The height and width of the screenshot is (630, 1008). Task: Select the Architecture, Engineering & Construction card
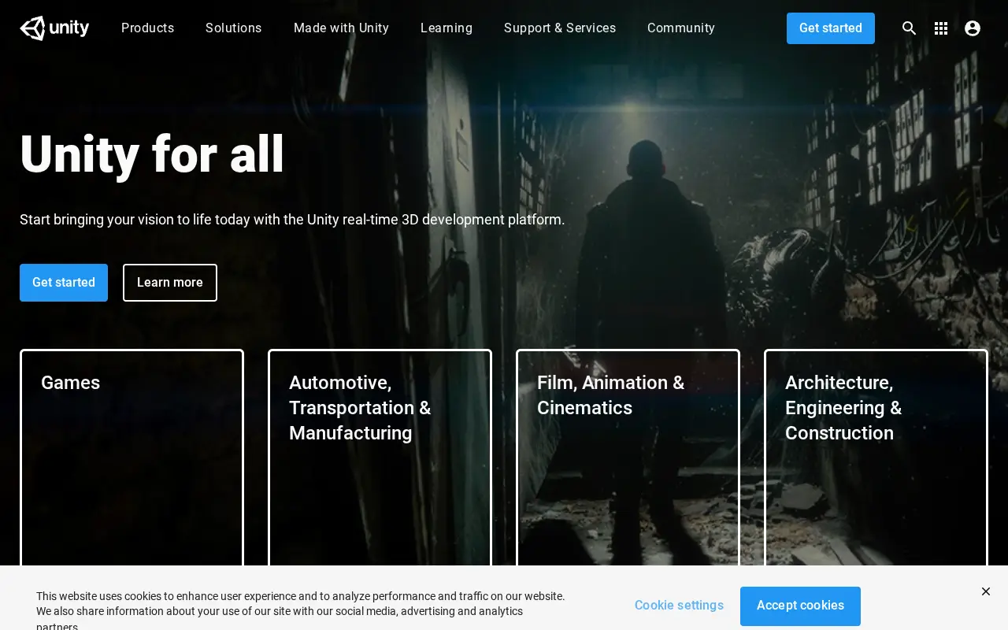tap(876, 457)
